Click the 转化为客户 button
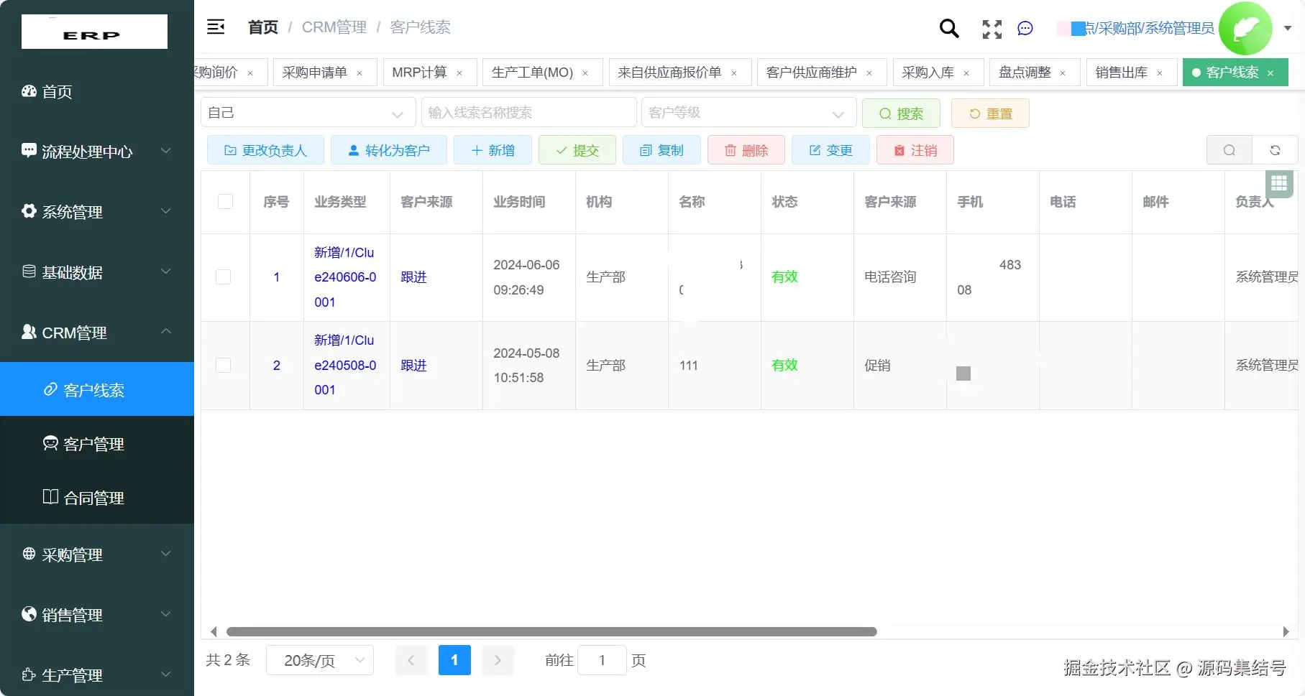This screenshot has width=1305, height=696. tap(389, 150)
